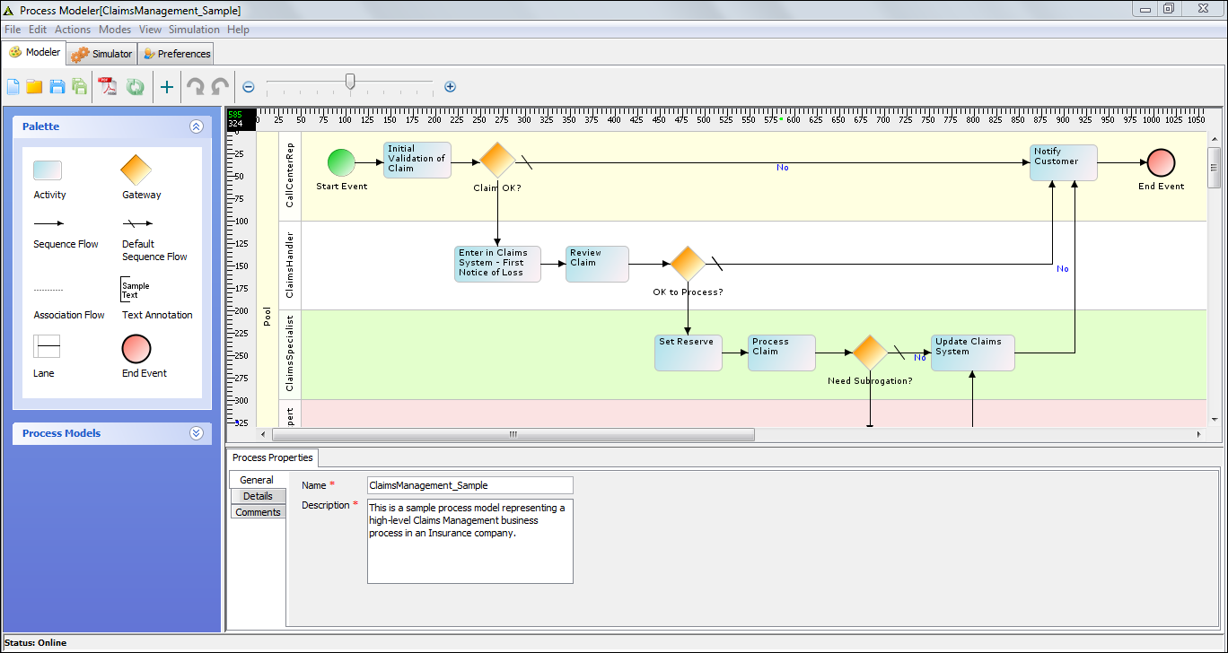Select the General properties tab
The width and height of the screenshot is (1228, 653).
pos(257,480)
